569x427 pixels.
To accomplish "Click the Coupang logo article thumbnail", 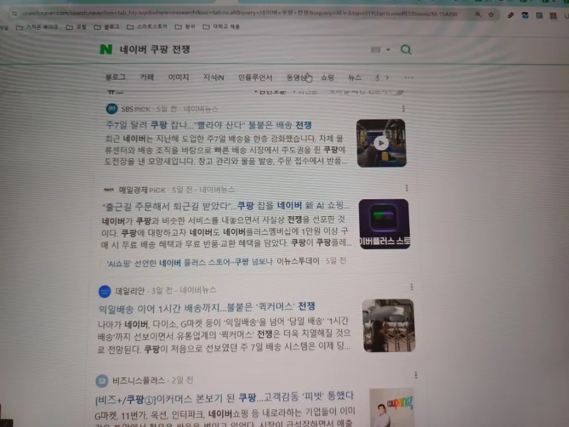I will pyautogui.click(x=392, y=407).
